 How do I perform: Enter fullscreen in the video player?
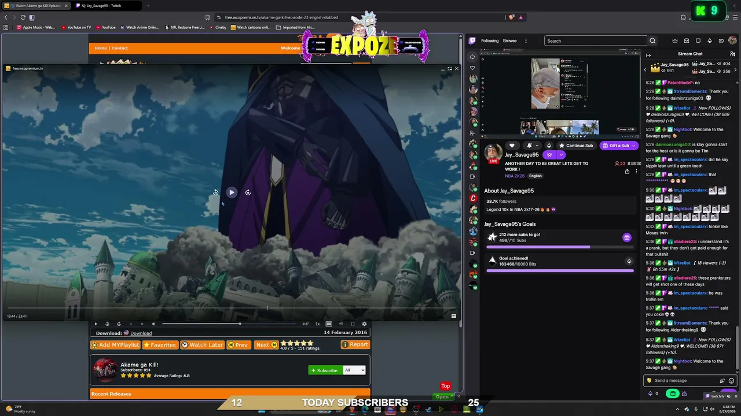click(x=353, y=324)
